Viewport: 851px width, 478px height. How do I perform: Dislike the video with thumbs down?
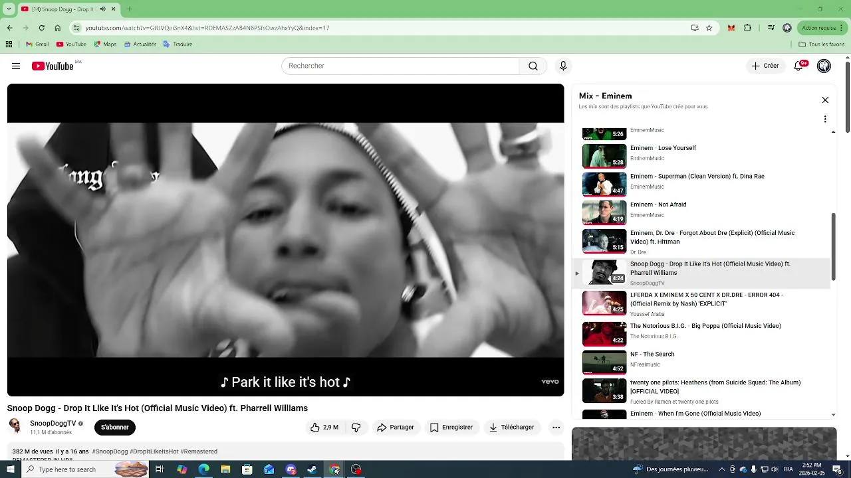[x=356, y=428]
